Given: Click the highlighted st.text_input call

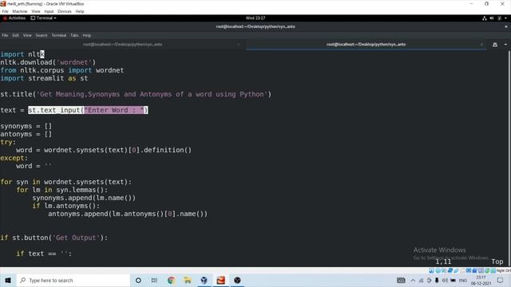Looking at the screenshot, I should (88, 110).
